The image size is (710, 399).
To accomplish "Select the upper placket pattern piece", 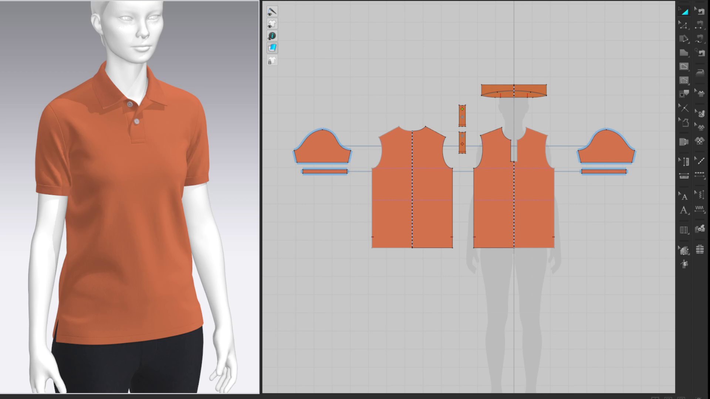I will click(x=462, y=116).
